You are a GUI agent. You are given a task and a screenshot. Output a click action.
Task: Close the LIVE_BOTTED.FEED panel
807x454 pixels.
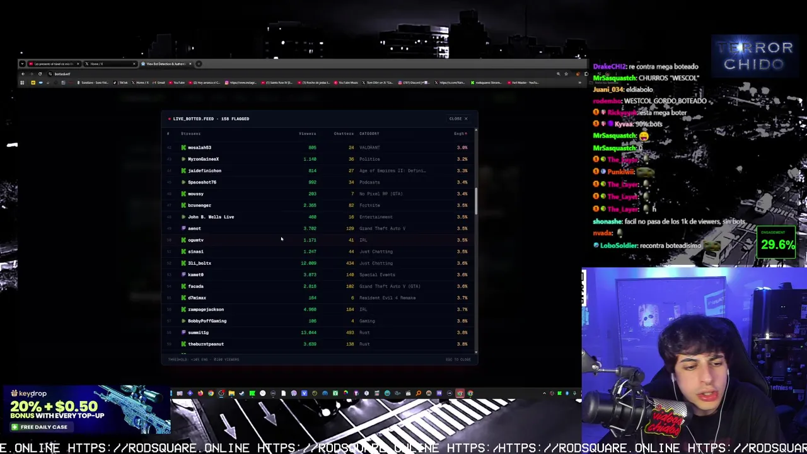(458, 119)
